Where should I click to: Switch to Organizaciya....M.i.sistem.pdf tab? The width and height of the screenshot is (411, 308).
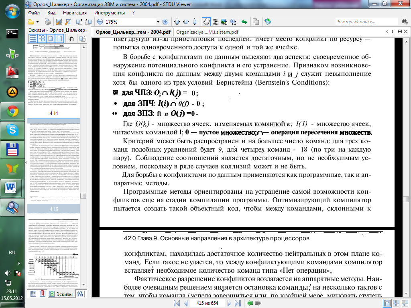tap(208, 32)
